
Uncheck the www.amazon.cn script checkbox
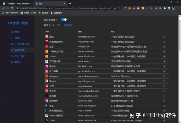pos(164,61)
